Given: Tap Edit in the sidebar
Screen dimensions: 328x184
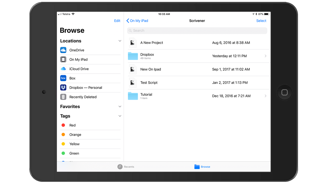Looking at the screenshot, I should 117,21.
